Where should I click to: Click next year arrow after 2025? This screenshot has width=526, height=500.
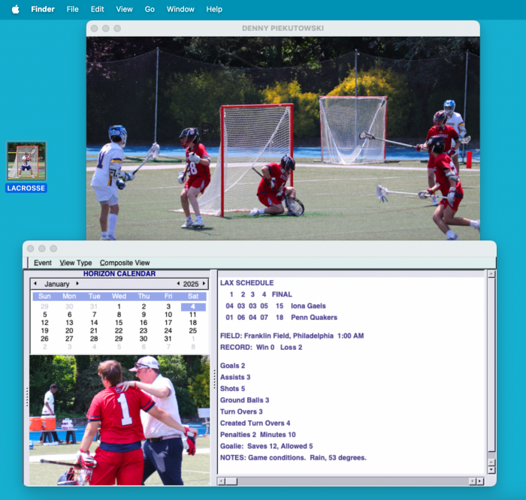pos(205,284)
